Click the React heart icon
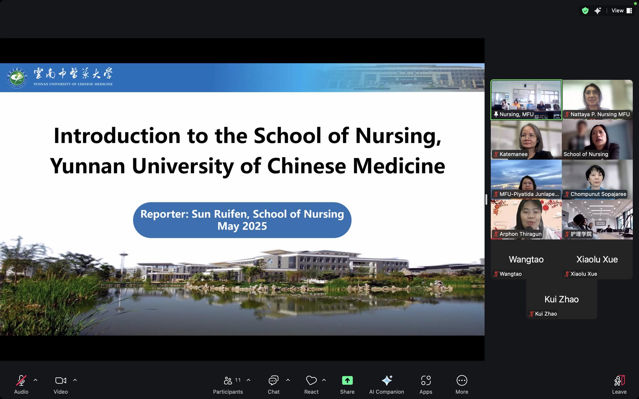 coord(311,380)
